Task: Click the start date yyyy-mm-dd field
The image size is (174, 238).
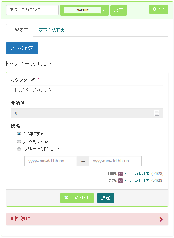Action: tap(51, 161)
